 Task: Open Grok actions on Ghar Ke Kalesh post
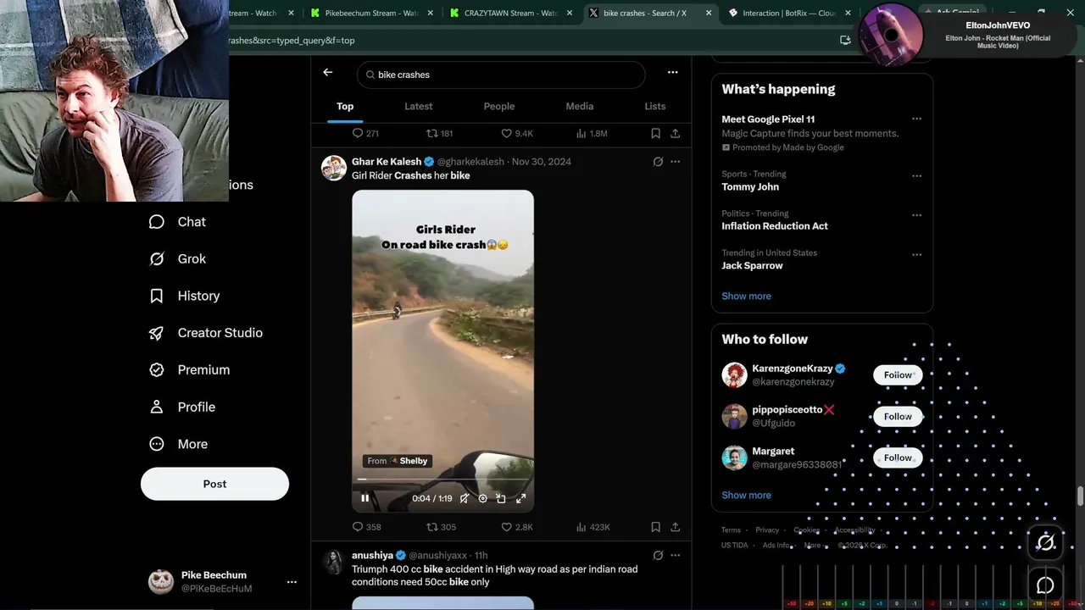[x=658, y=161]
